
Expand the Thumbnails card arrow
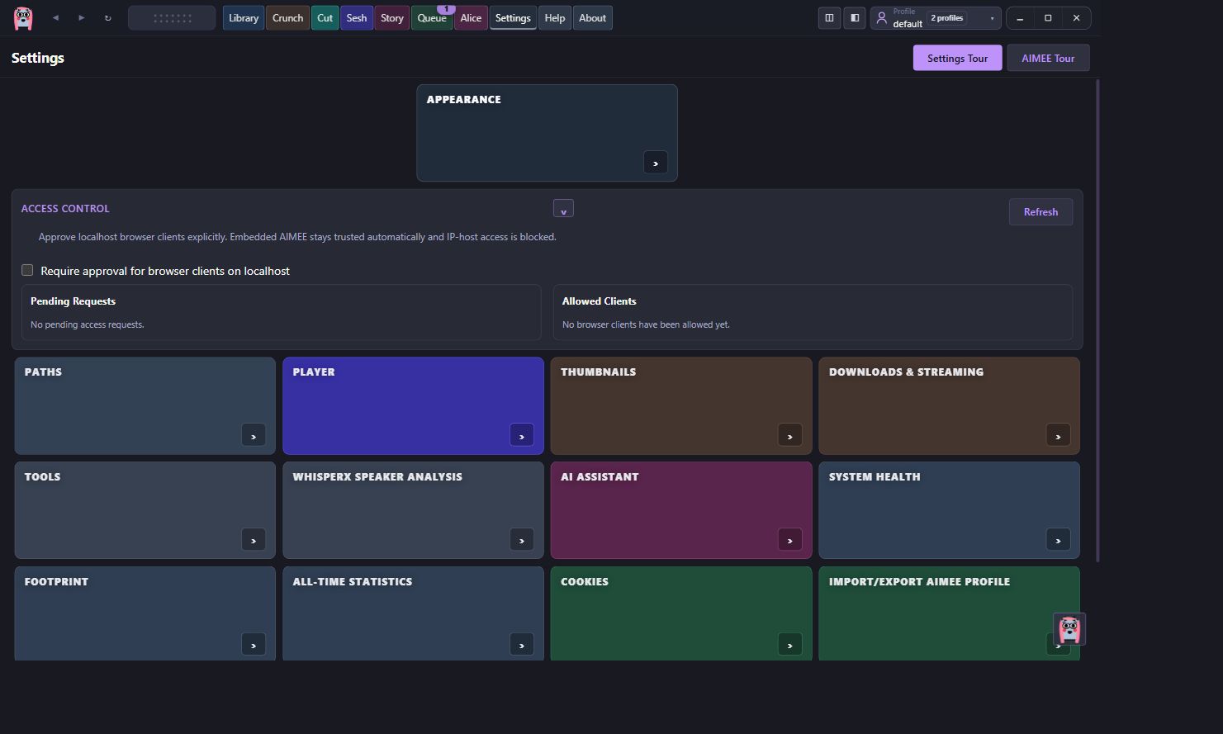(x=790, y=435)
